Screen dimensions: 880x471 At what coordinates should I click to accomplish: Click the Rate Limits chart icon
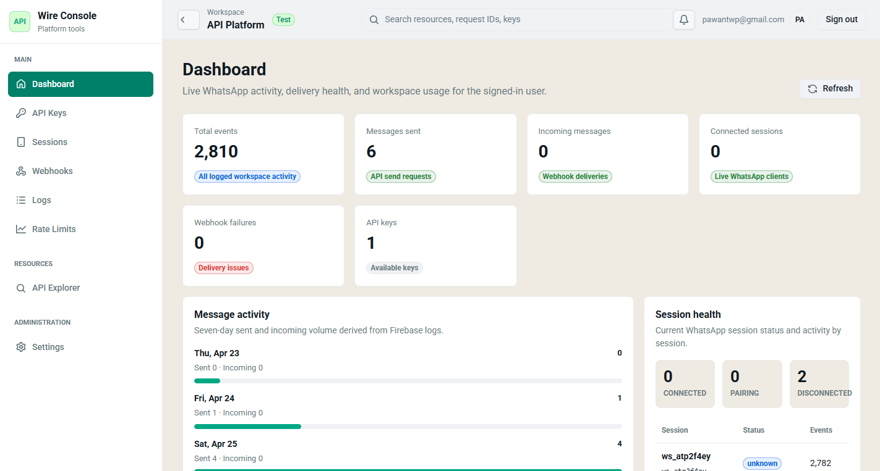click(21, 229)
